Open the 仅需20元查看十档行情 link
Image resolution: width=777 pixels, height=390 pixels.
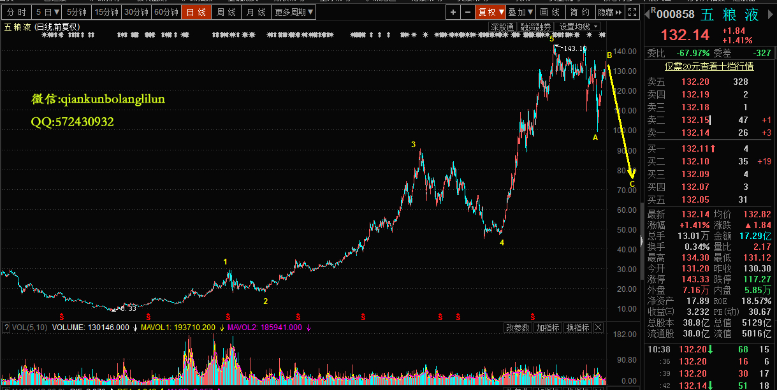(709, 66)
